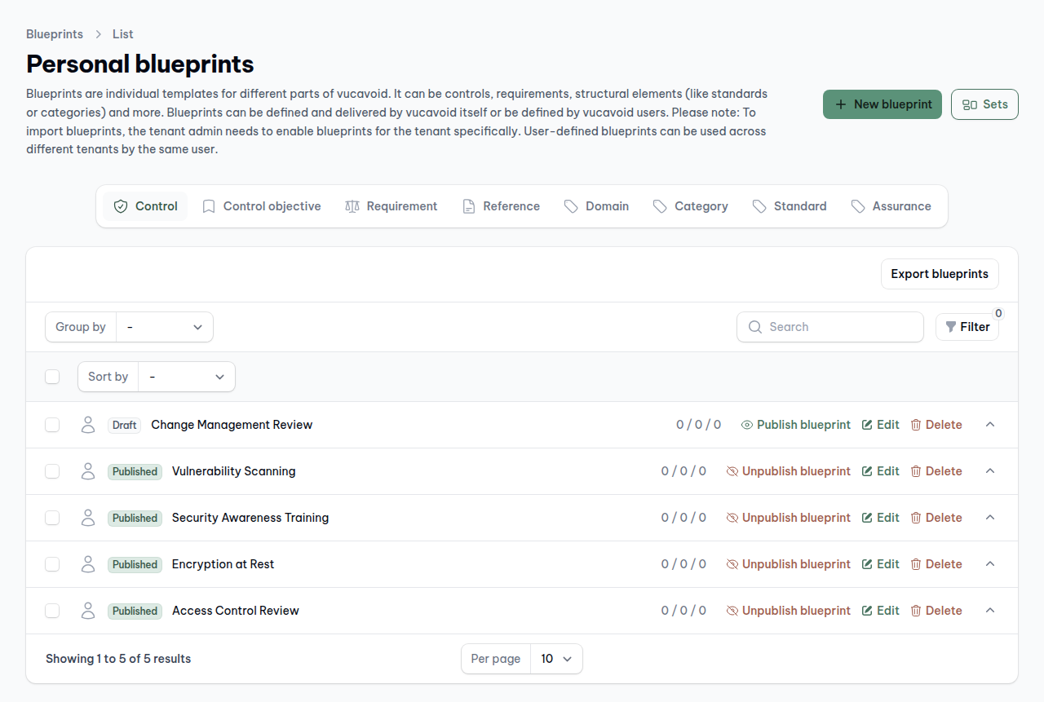Click the person icon beside Access Control Review
The height and width of the screenshot is (702, 1044).
click(x=88, y=611)
